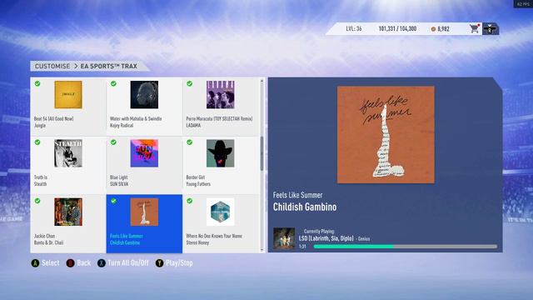Image resolution: width=533 pixels, height=300 pixels.
Task: Open the shopping cart icon
Action: [x=474, y=29]
